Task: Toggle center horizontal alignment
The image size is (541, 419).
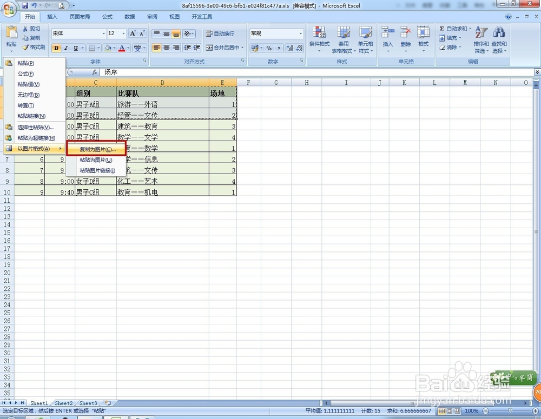Action: click(166, 48)
